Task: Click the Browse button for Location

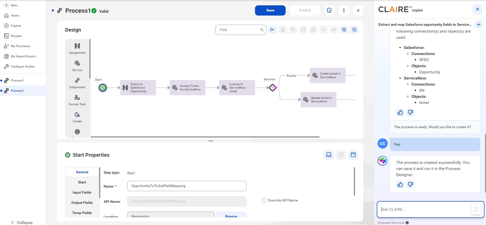Action: click(231, 215)
